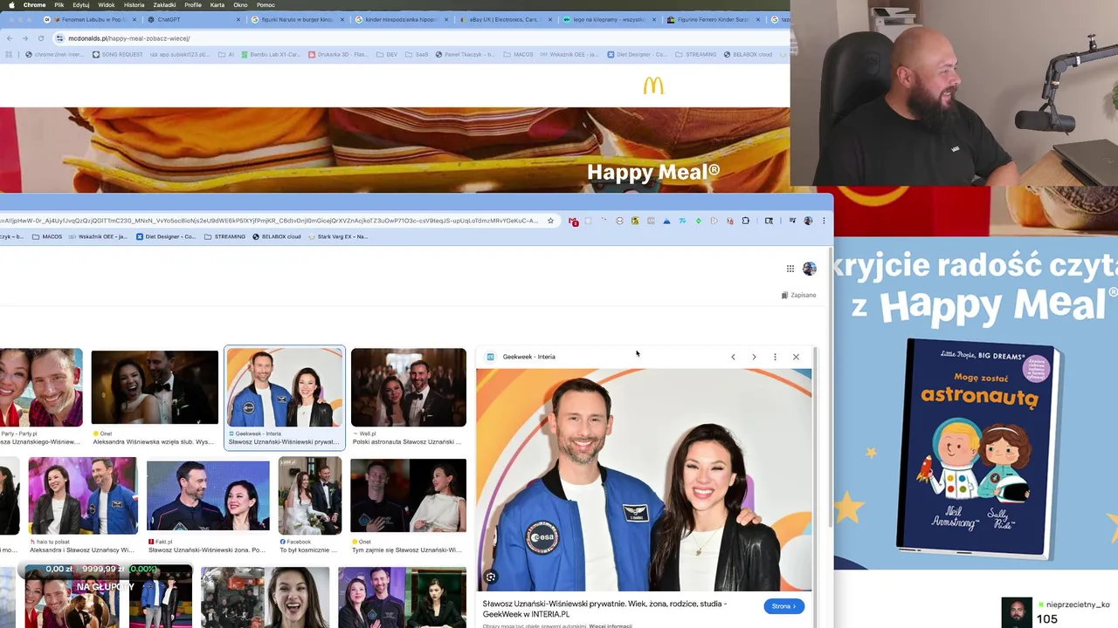Viewport: 1118px width, 628px height.
Task: Close the image preview panel
Action: point(796,357)
